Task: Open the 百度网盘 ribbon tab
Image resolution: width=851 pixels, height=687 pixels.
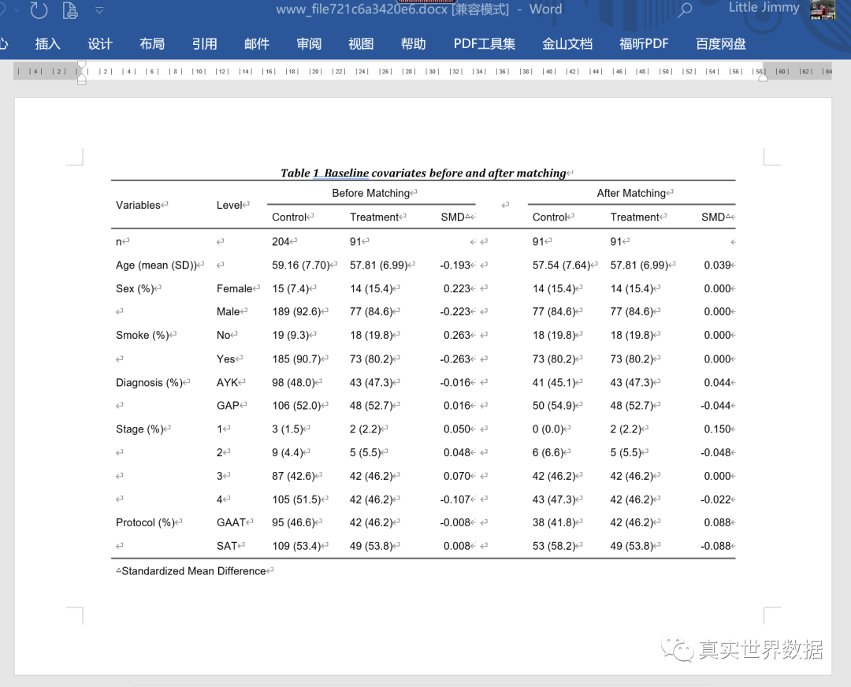Action: point(721,44)
